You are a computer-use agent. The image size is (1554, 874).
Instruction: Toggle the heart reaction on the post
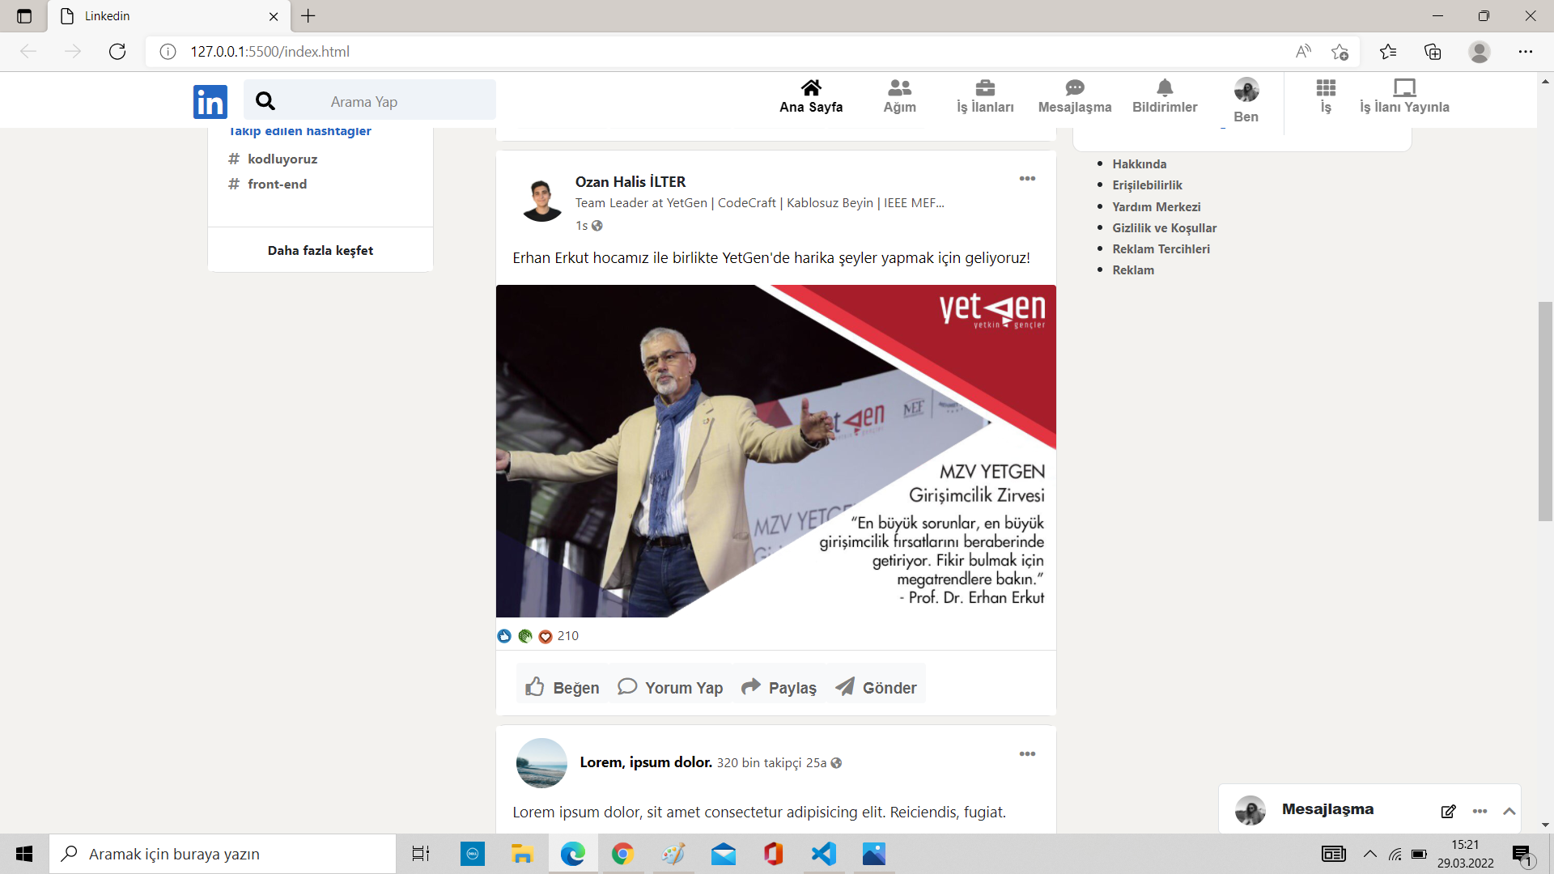[545, 637]
